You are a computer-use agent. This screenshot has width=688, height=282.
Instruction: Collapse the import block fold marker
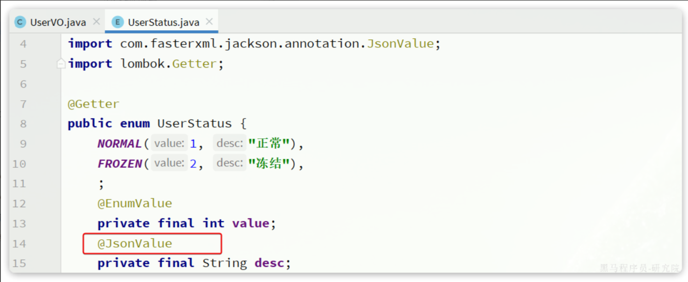61,64
